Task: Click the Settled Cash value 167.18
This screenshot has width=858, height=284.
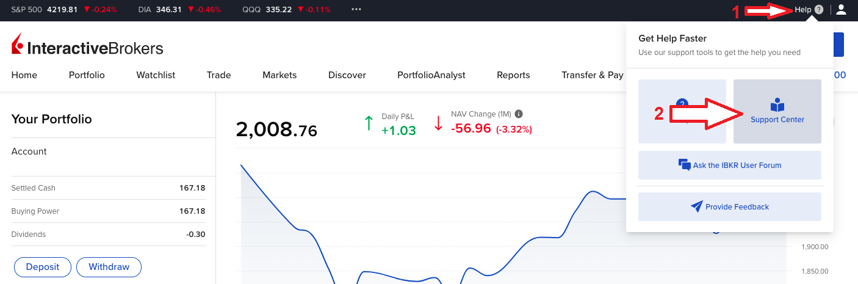Action: click(192, 188)
